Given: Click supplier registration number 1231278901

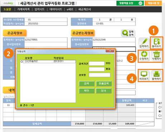Looking at the screenshot, I should [x=46, y=40].
